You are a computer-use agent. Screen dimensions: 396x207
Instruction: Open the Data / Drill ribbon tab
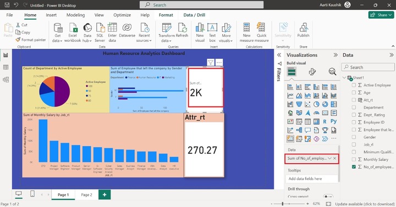click(x=194, y=15)
